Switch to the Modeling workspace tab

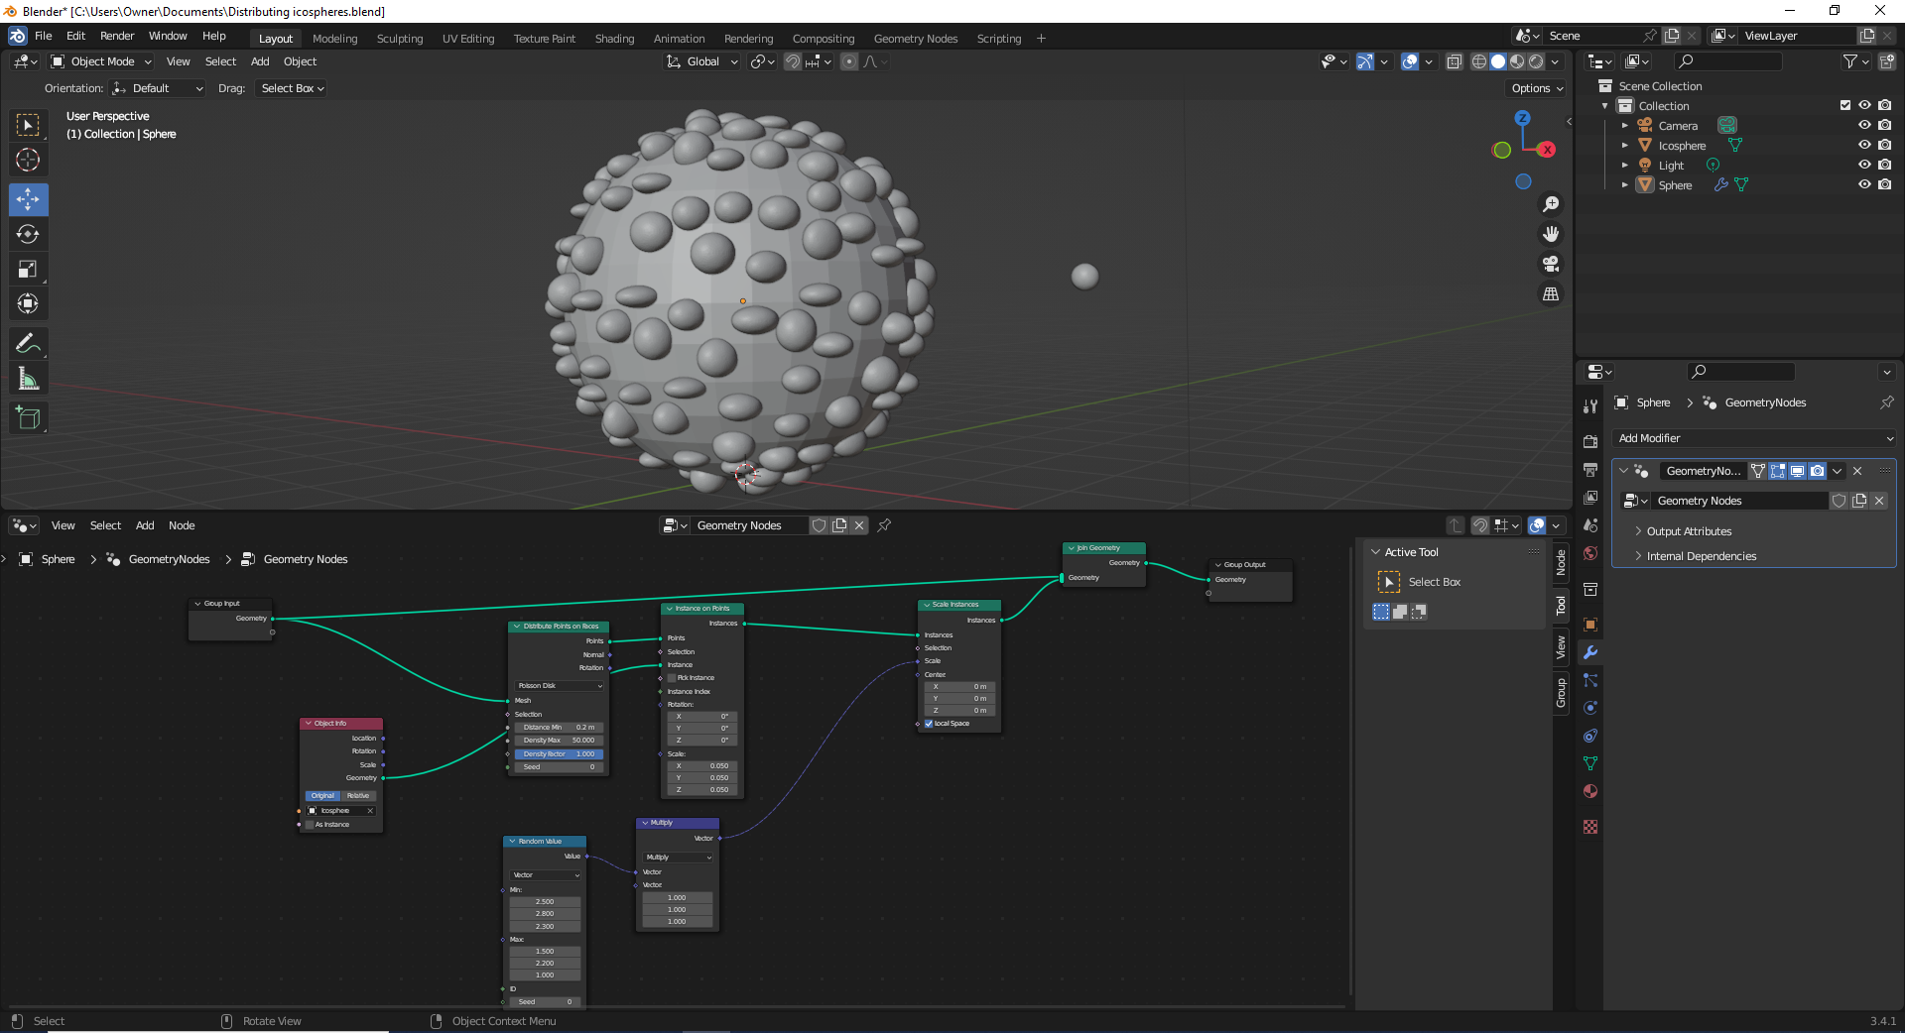tap(334, 39)
